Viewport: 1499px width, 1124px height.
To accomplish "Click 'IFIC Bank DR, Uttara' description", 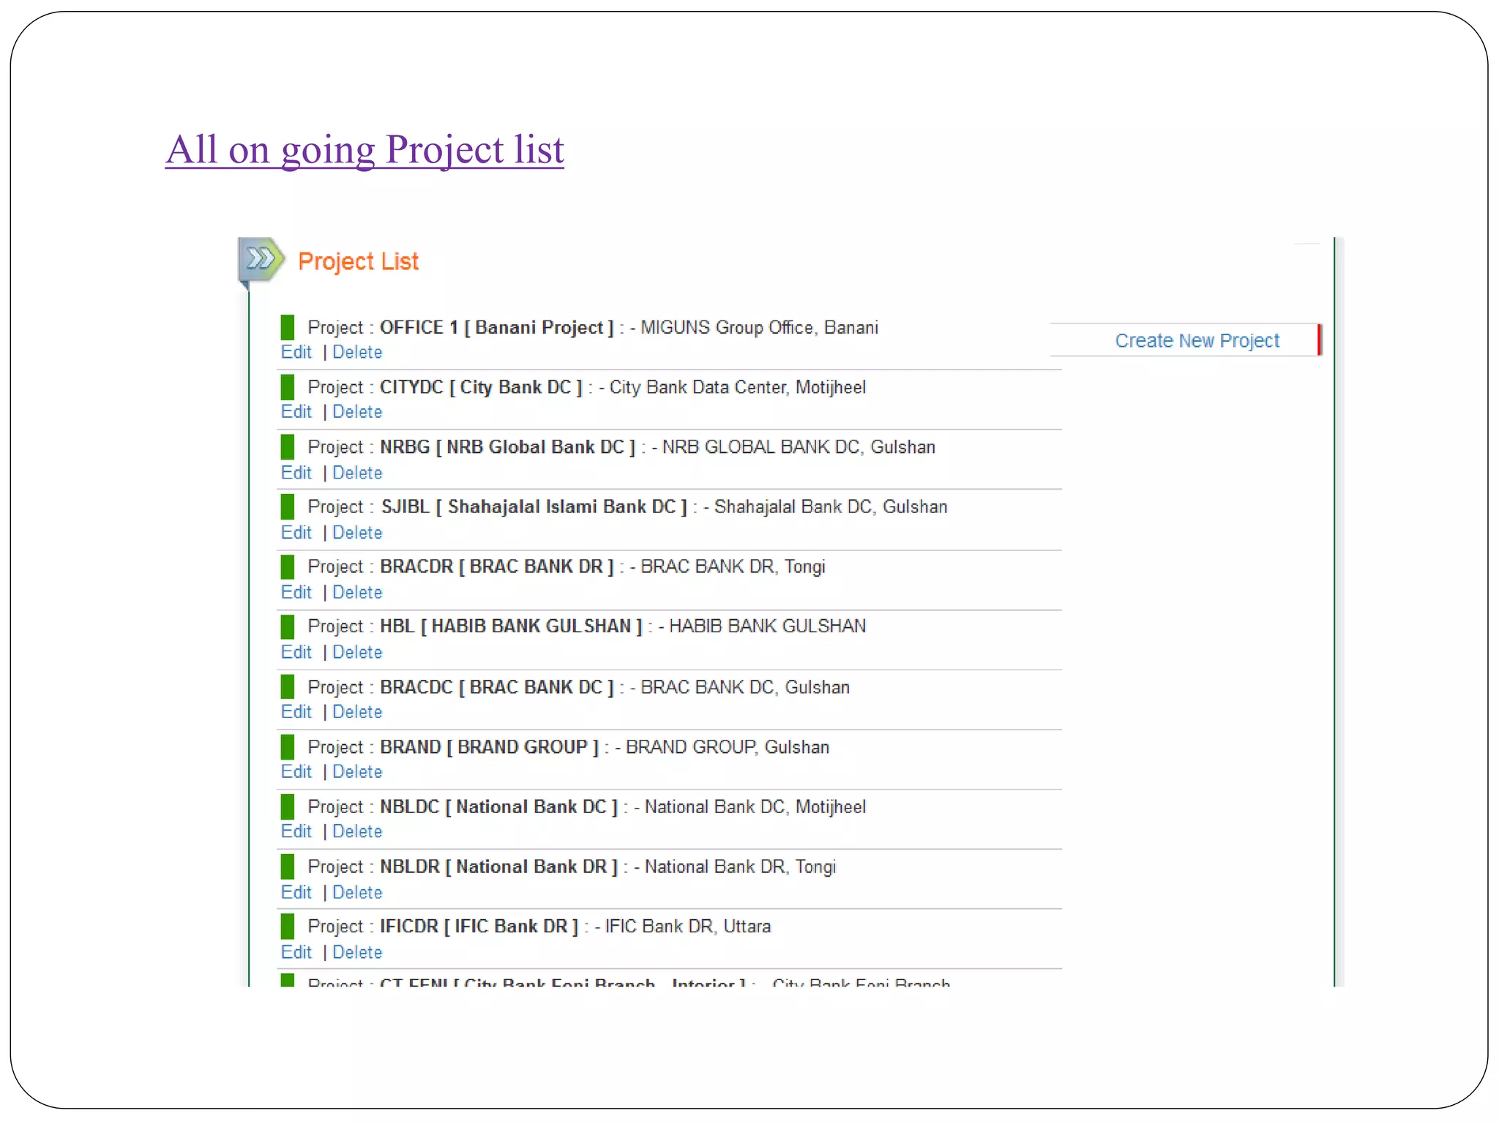I will 688,926.
